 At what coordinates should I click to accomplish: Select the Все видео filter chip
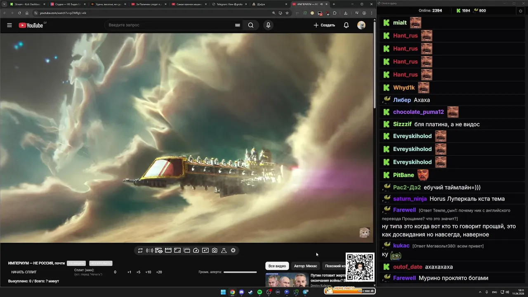point(277,266)
